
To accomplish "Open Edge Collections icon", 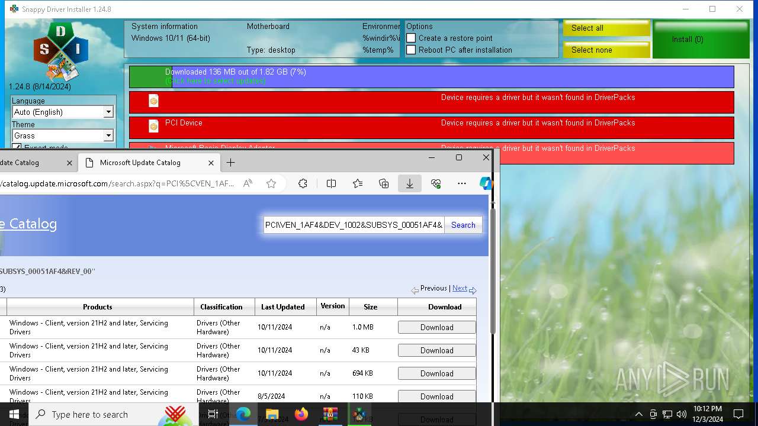I will [x=384, y=183].
